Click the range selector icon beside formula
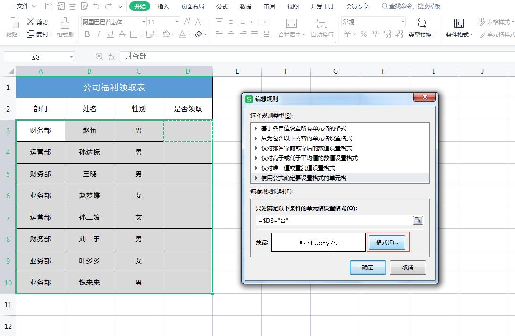Viewport: 515px width, 336px height. pos(418,220)
